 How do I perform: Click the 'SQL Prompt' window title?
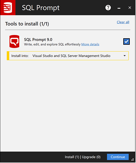tap(41, 8)
